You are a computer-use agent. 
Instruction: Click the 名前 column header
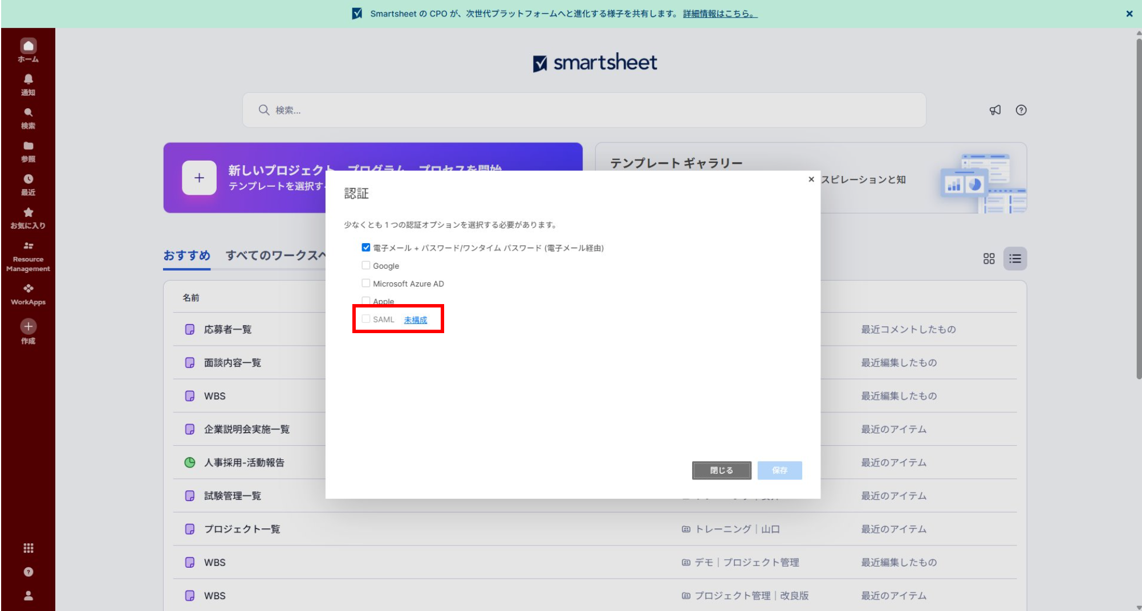(191, 298)
